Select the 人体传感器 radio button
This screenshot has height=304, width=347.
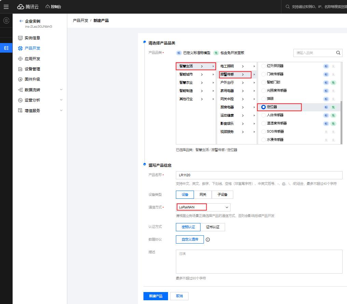click(x=263, y=115)
